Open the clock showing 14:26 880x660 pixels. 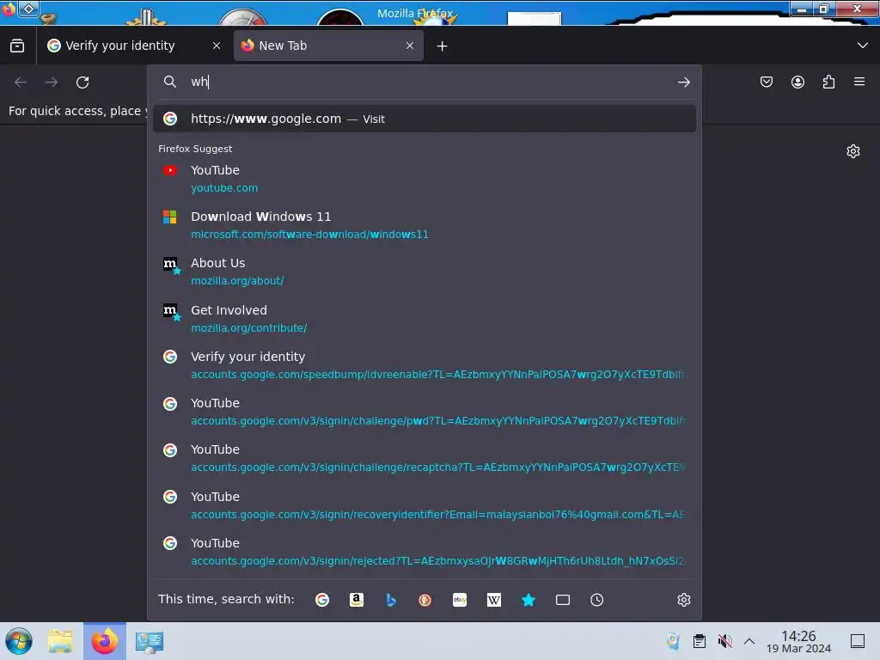pyautogui.click(x=798, y=641)
